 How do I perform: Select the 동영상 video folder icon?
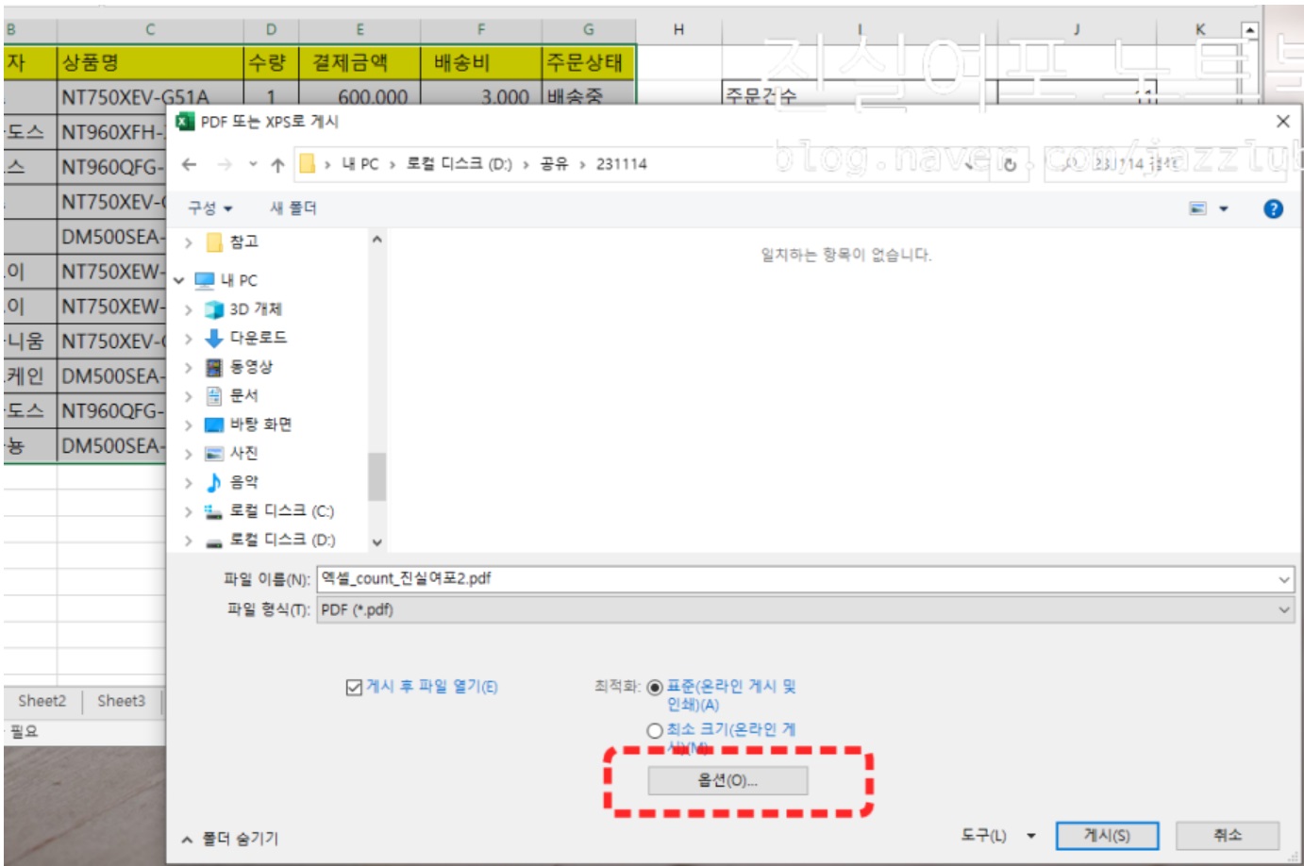pyautogui.click(x=214, y=367)
